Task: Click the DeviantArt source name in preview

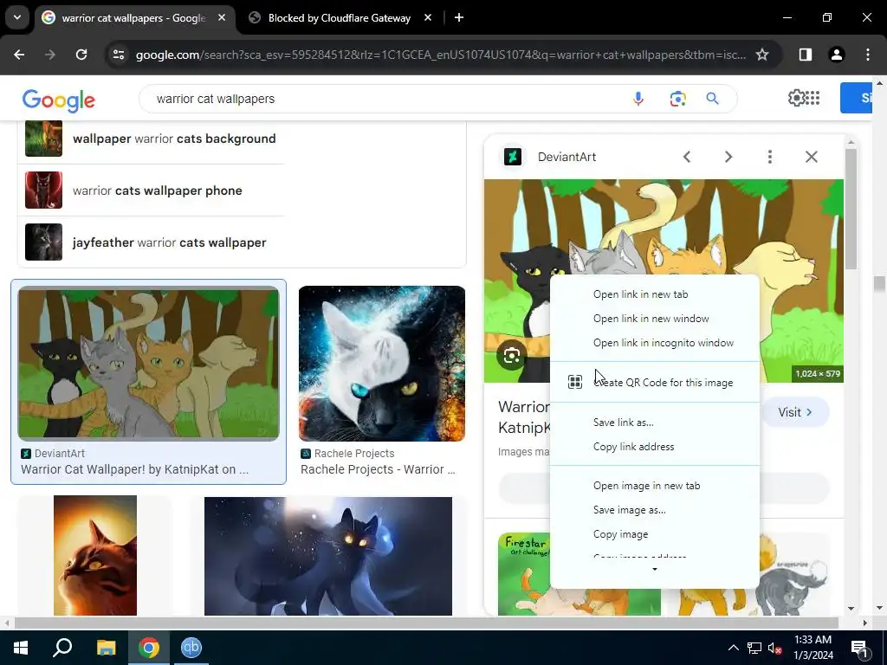Action: 567,158
